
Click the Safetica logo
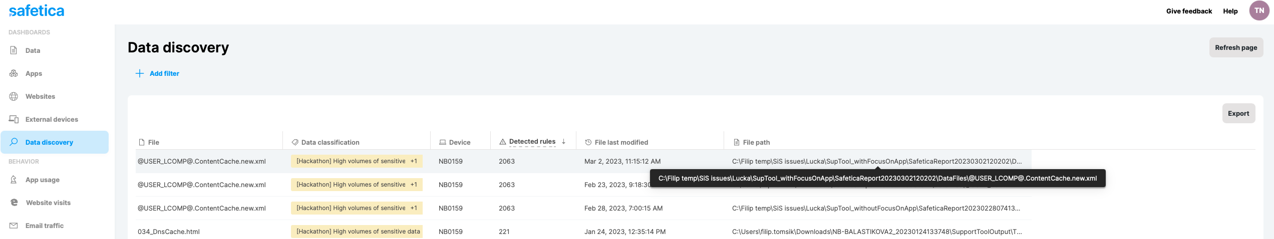pyautogui.click(x=37, y=10)
